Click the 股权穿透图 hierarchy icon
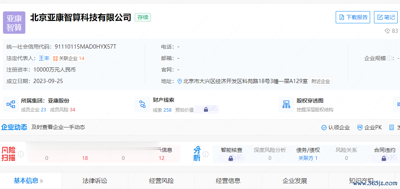 point(286,104)
